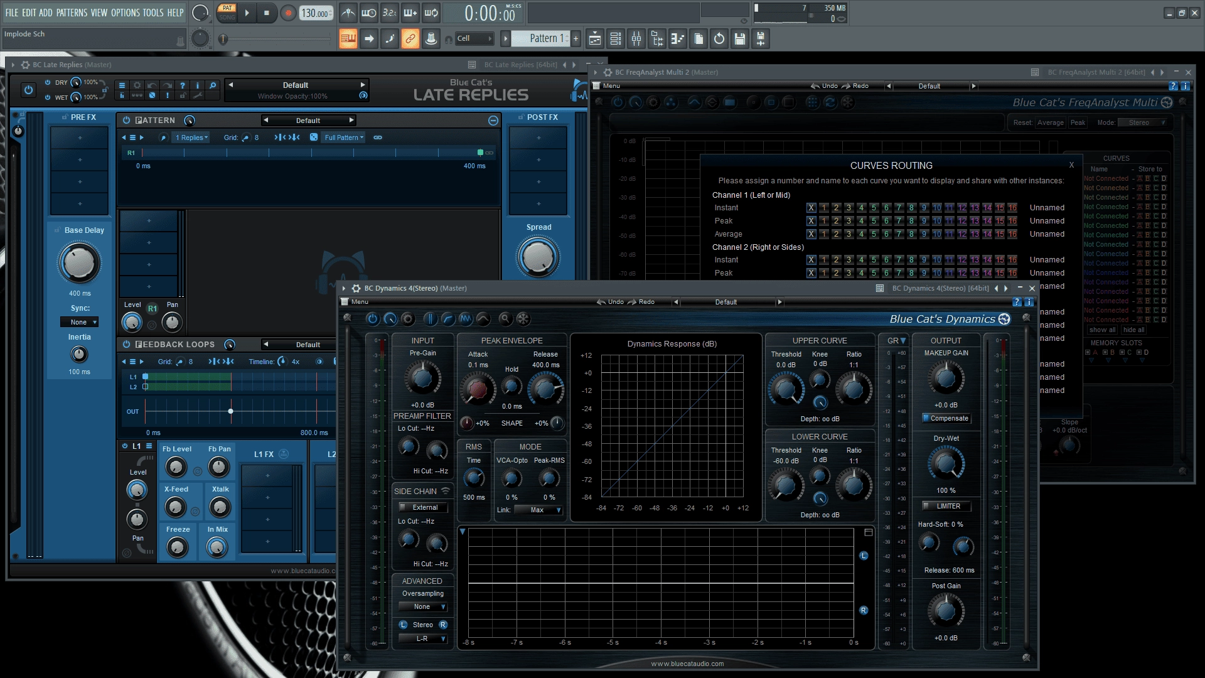
Task: Add new pattern with plus button
Action: click(576, 38)
